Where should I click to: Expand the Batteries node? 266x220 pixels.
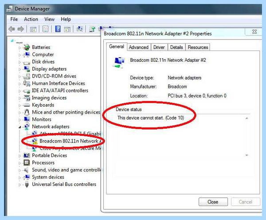[x=20, y=48]
